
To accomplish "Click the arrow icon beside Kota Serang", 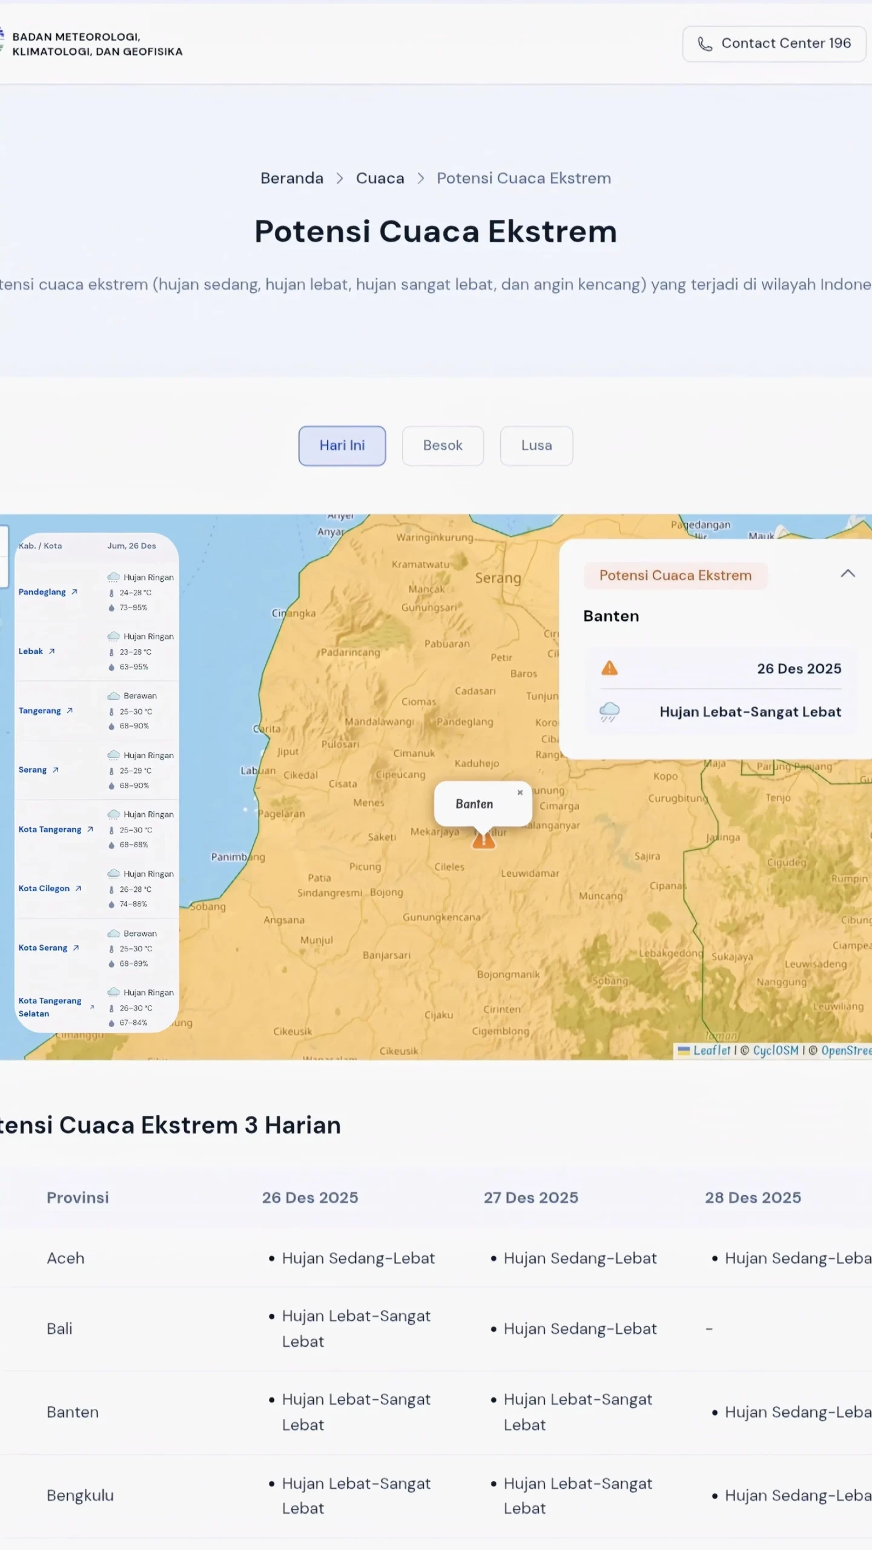I will coord(76,948).
